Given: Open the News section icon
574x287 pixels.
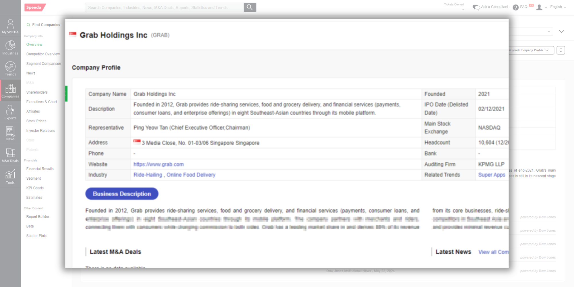Looking at the screenshot, I should coord(10,133).
